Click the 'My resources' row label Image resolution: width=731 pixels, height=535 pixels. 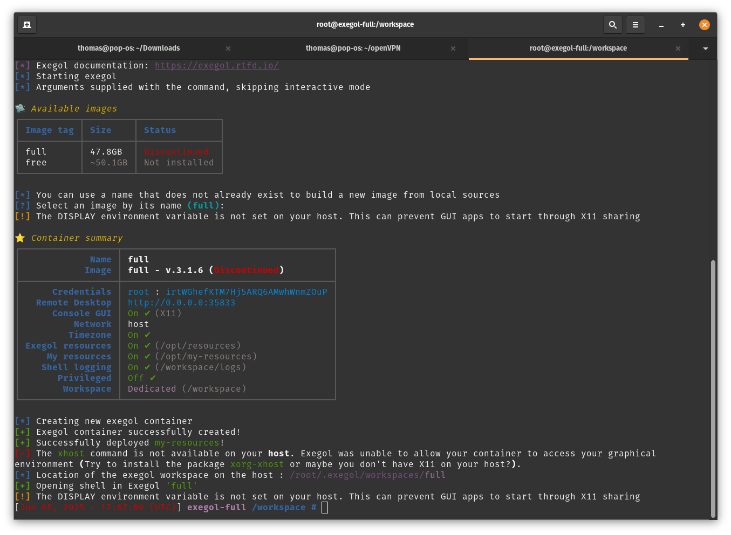(79, 357)
